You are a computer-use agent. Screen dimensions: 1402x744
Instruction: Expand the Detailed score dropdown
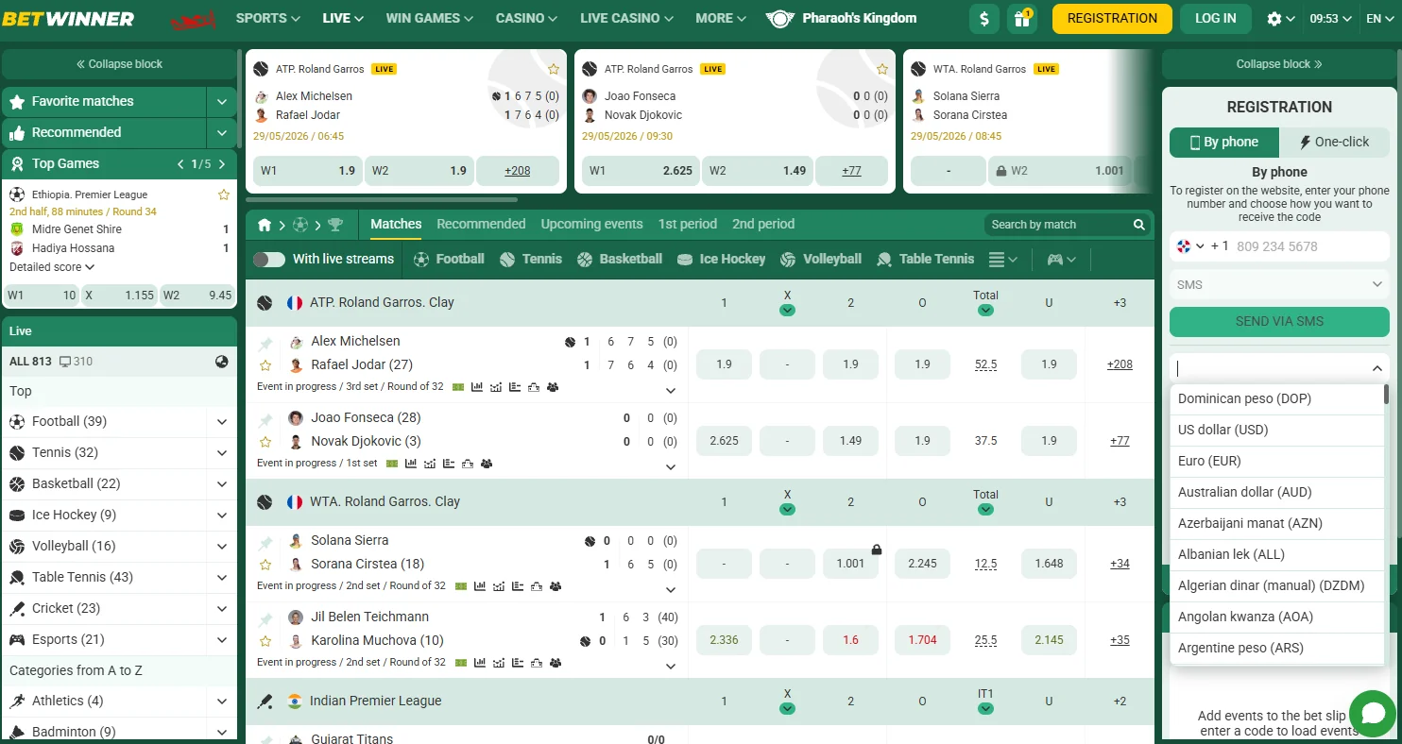pos(52,267)
